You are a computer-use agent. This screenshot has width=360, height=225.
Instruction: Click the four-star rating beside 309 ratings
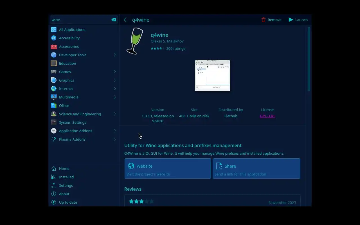(x=157, y=48)
